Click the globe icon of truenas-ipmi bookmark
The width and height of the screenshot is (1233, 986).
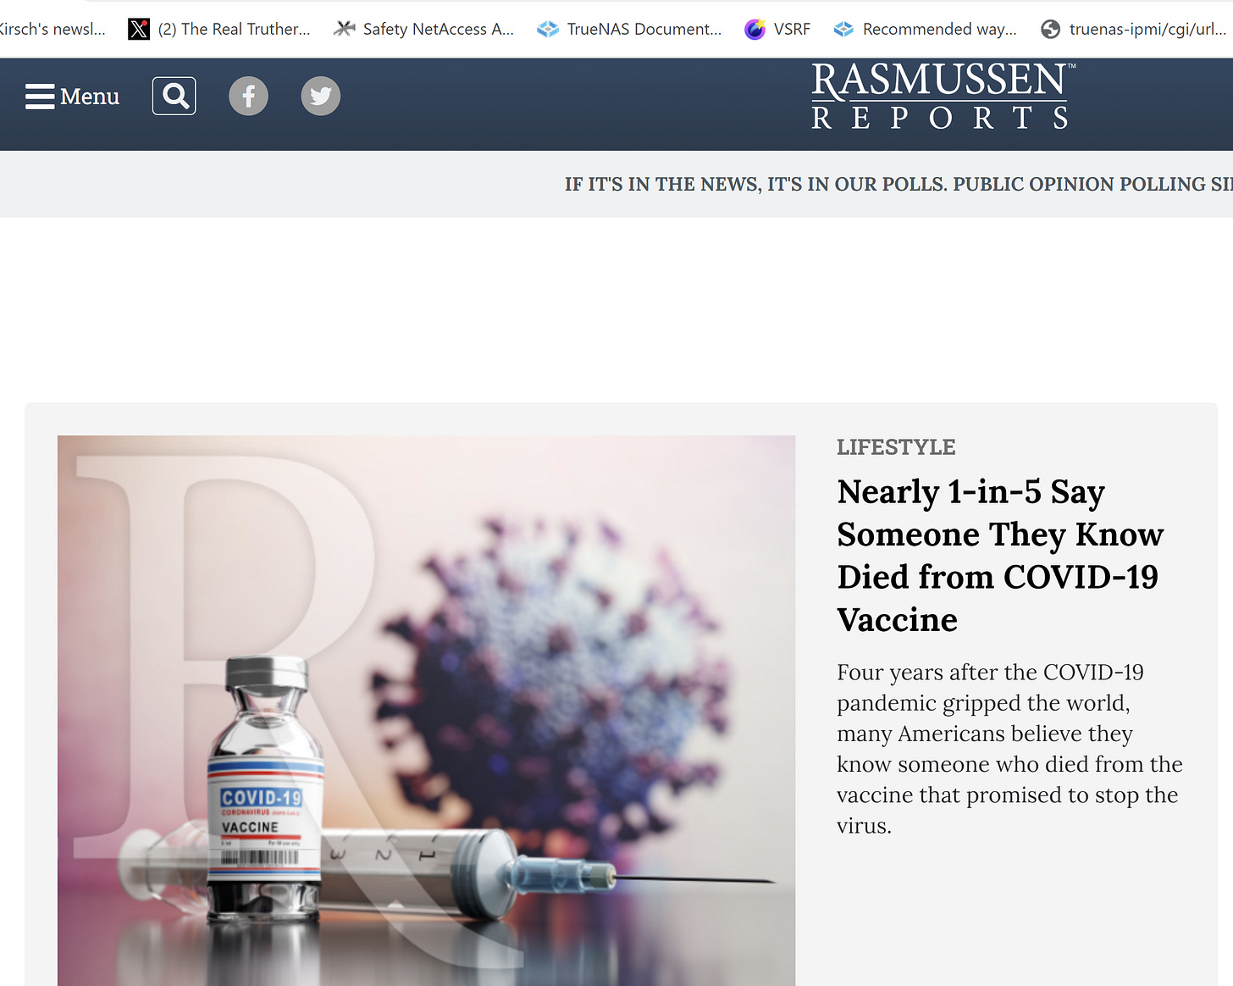tap(1051, 30)
